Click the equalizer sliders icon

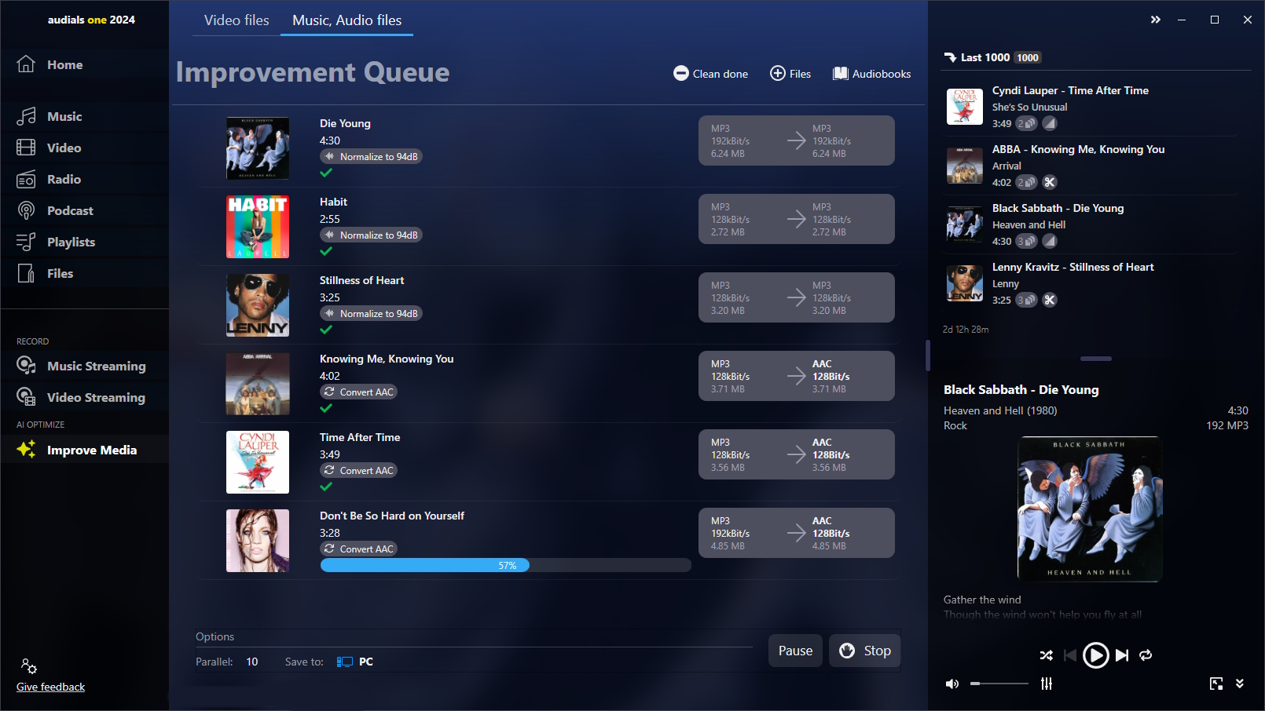point(1047,684)
